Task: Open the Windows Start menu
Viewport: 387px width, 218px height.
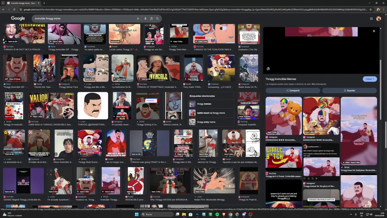Action: tap(136, 214)
